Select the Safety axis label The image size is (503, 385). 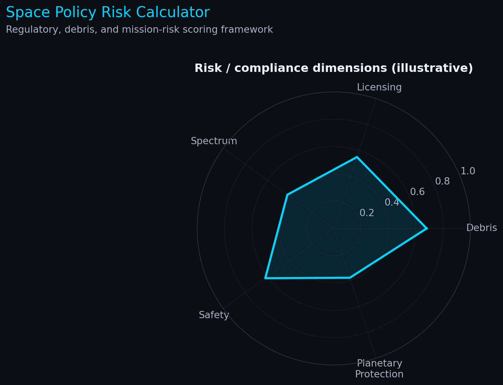214,315
